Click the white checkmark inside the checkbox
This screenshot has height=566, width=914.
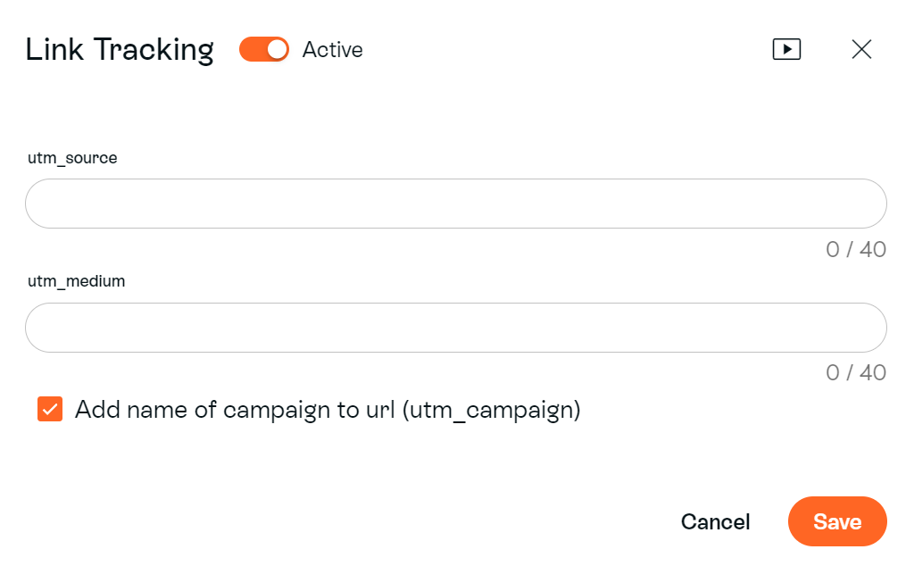coord(50,409)
